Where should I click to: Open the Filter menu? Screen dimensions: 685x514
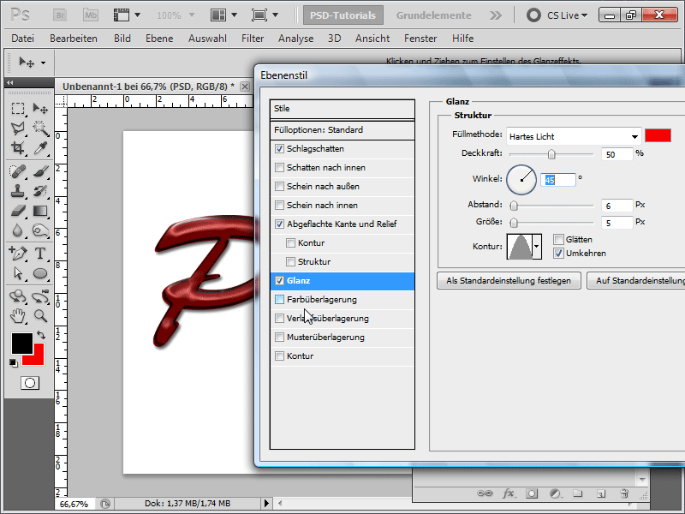253,39
